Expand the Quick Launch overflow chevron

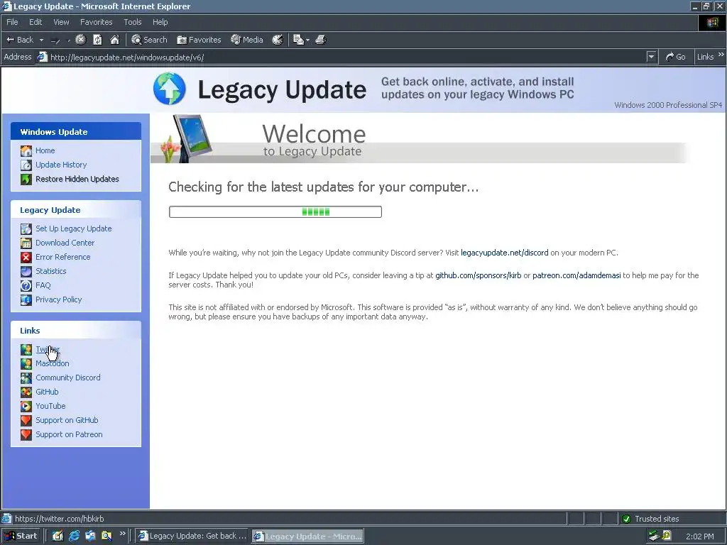[122, 534]
